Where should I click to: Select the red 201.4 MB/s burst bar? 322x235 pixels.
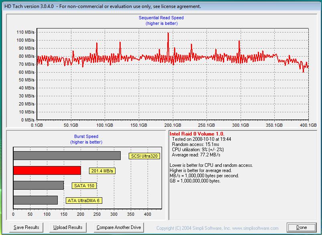[47, 170]
